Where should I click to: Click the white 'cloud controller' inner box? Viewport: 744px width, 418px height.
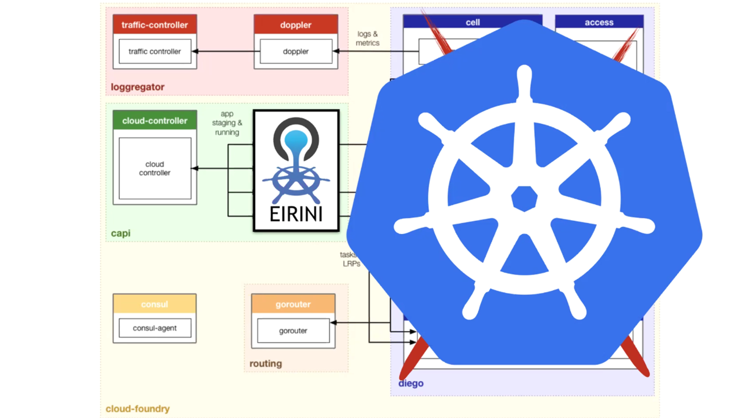click(155, 168)
